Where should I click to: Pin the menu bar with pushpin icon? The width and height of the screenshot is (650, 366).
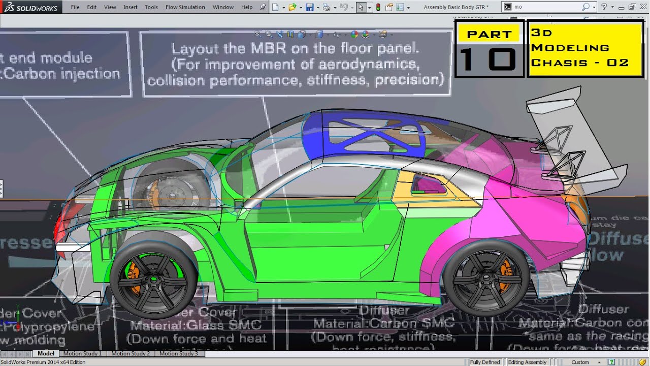click(x=263, y=7)
